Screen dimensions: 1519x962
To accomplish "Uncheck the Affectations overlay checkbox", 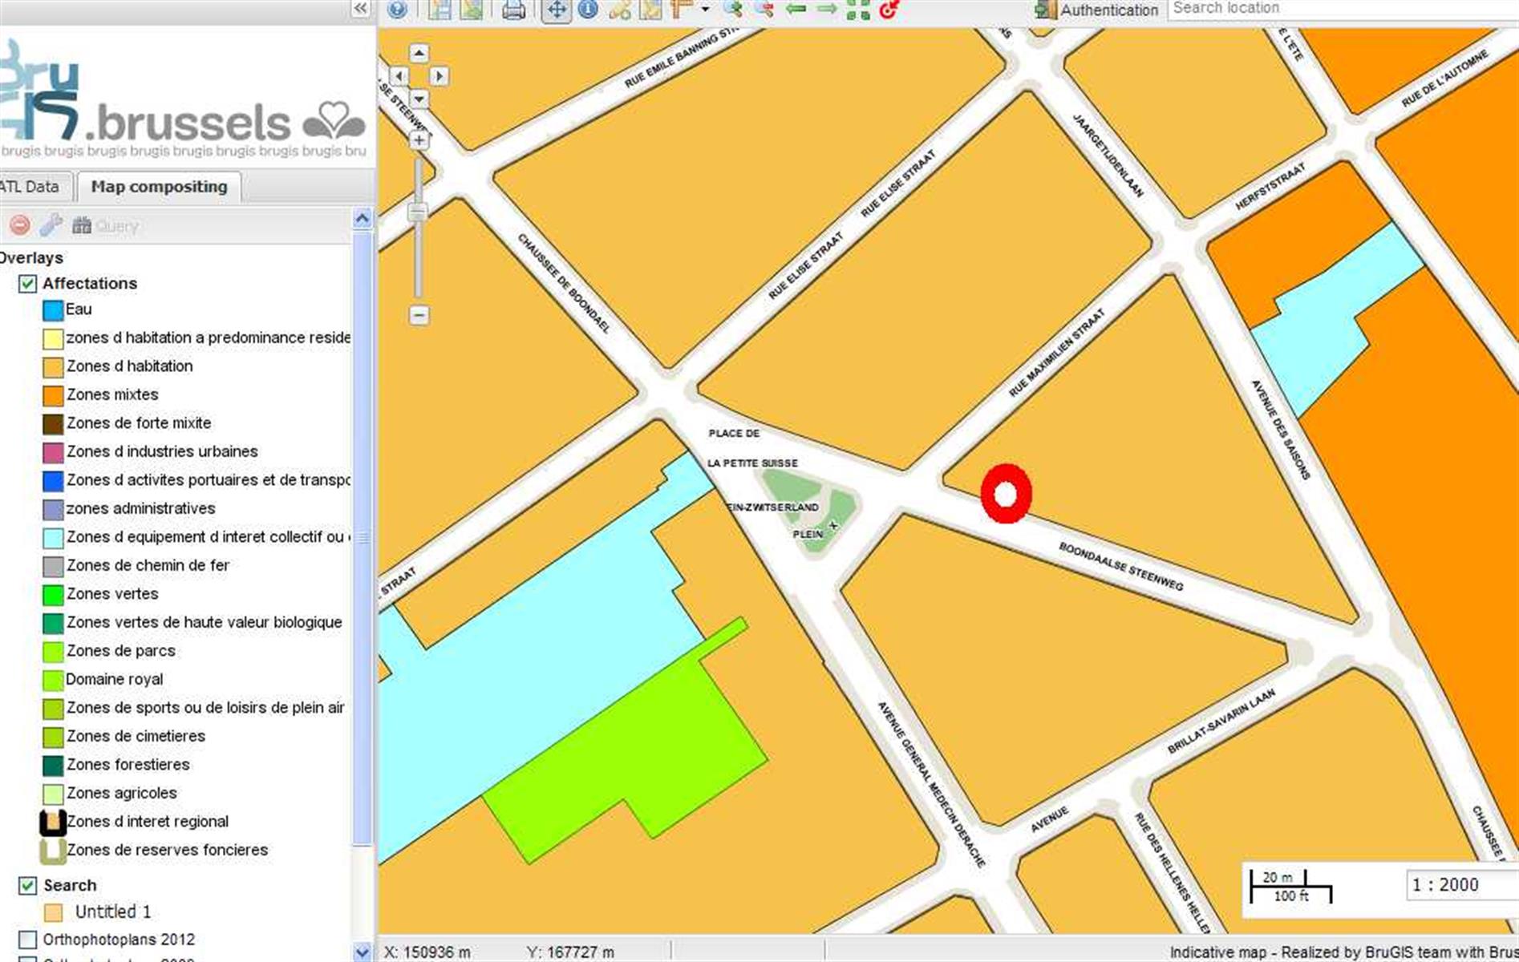I will coord(28,284).
